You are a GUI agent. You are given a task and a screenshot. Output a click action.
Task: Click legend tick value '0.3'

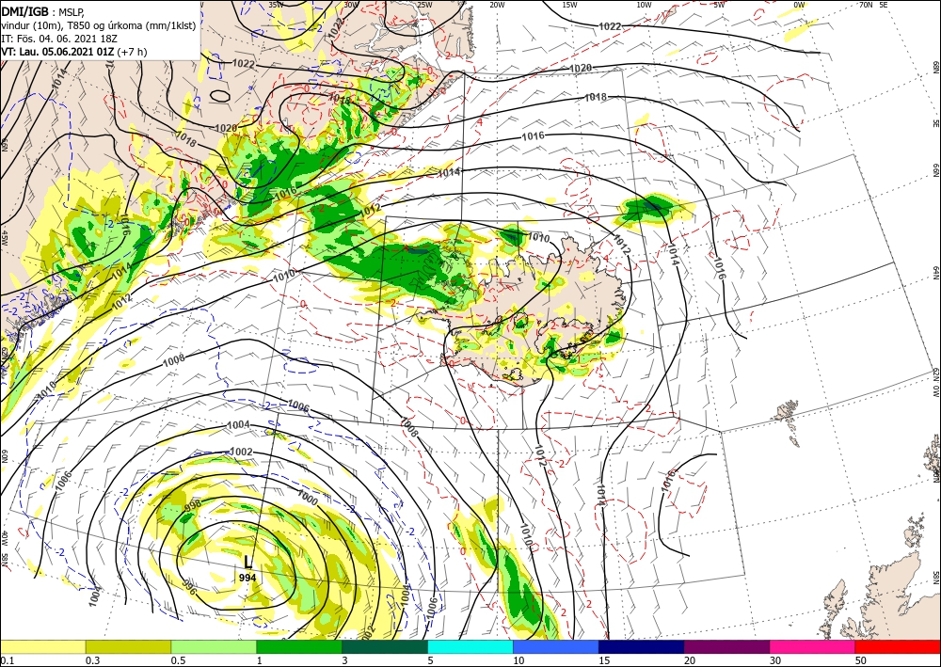coord(92,660)
